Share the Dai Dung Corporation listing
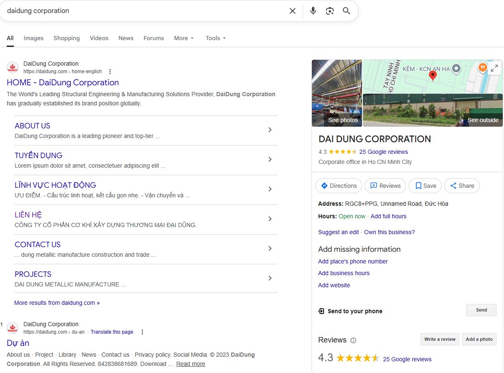 click(x=462, y=186)
